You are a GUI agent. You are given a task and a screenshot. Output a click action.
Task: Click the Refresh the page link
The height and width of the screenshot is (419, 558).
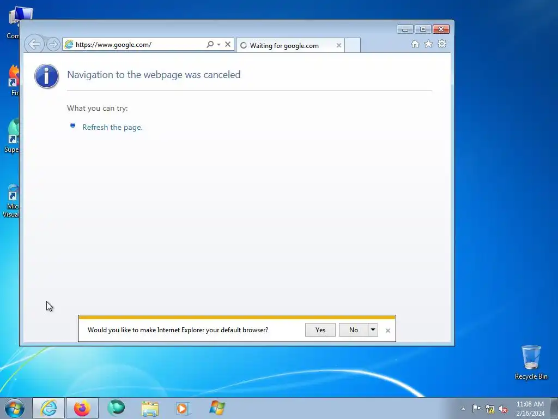coord(112,127)
